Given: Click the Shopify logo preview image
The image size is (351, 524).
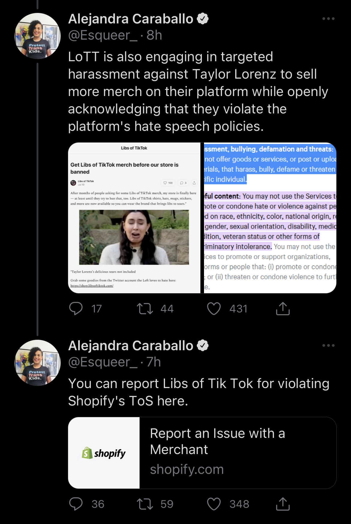Looking at the screenshot, I should point(104,453).
